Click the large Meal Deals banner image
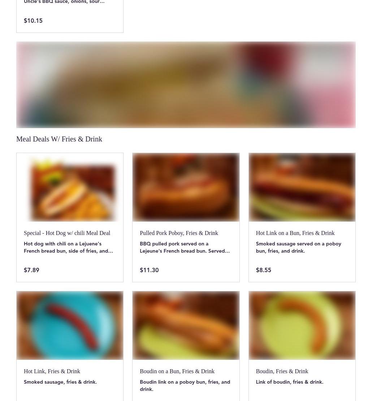This screenshot has width=372, height=401. [x=186, y=85]
